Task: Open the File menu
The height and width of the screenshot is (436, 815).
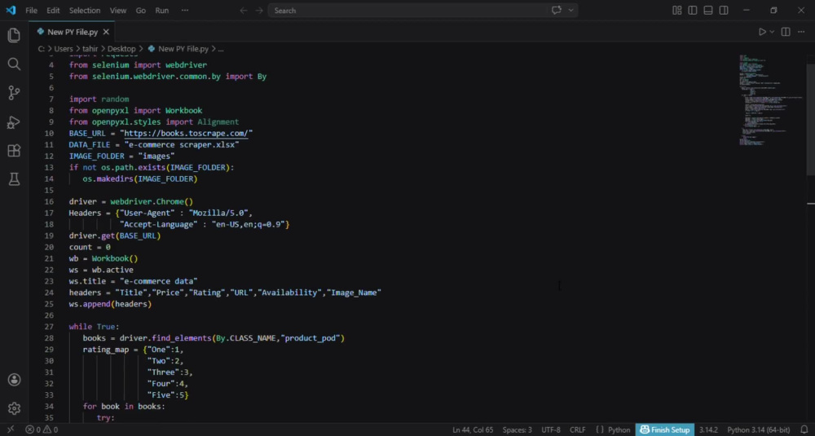Action: click(x=31, y=11)
